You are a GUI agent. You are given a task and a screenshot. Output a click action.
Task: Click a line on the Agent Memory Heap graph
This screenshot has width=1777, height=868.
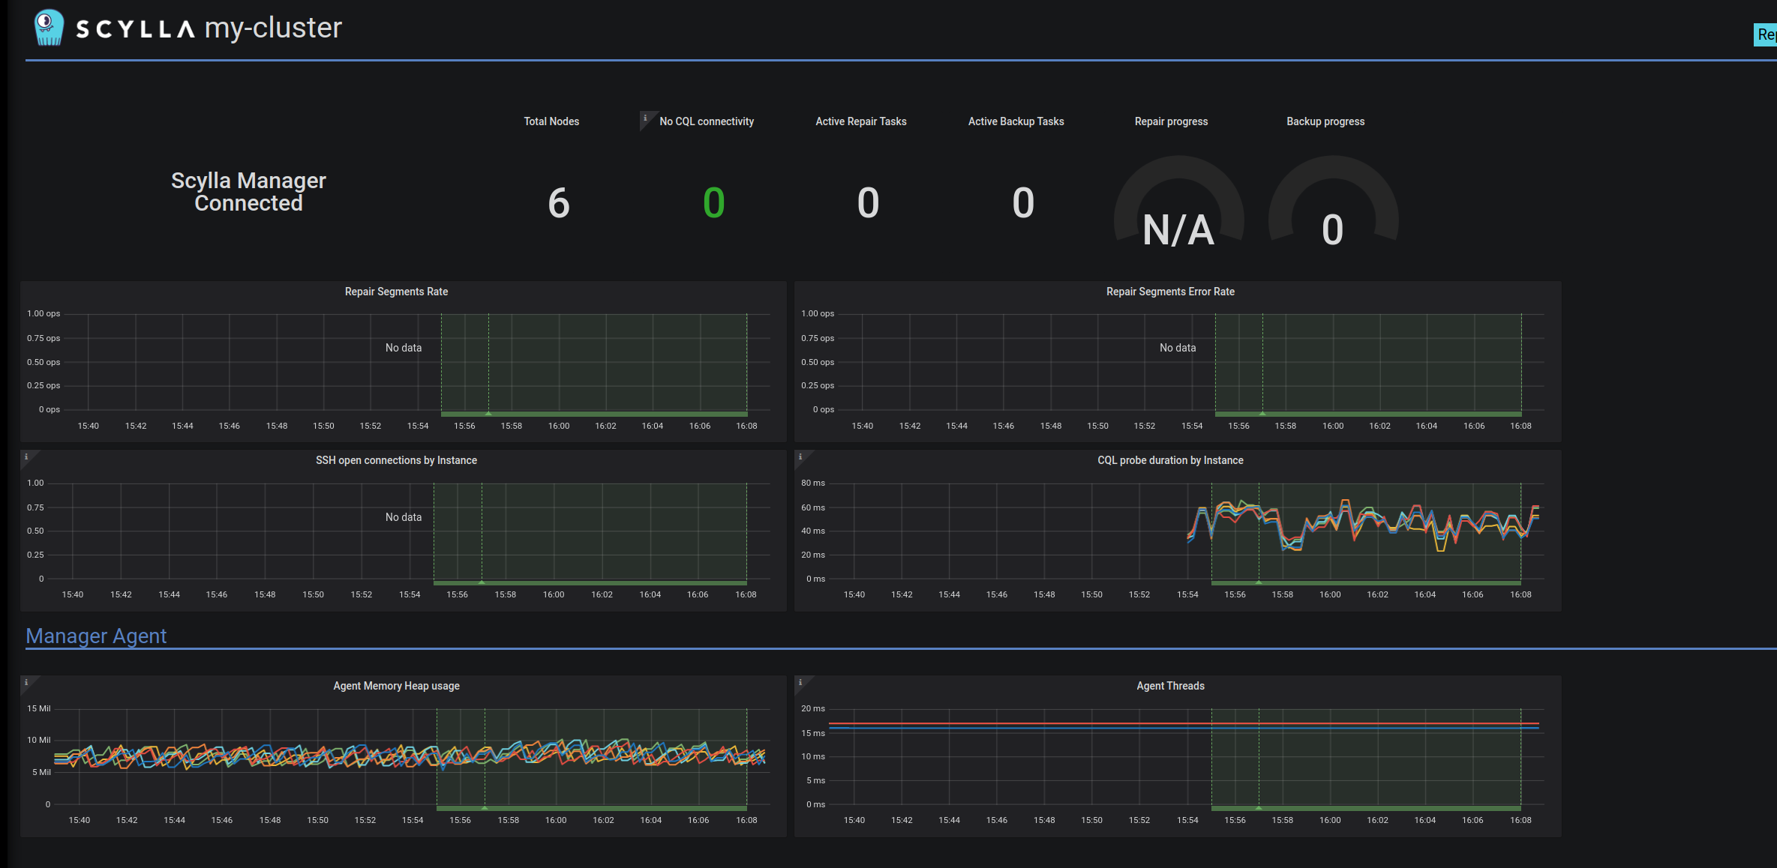pos(375,757)
